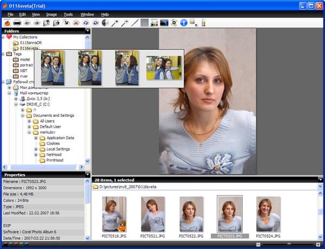Select the PrintHood folder
The height and width of the screenshot is (249, 325).
[x=55, y=160]
